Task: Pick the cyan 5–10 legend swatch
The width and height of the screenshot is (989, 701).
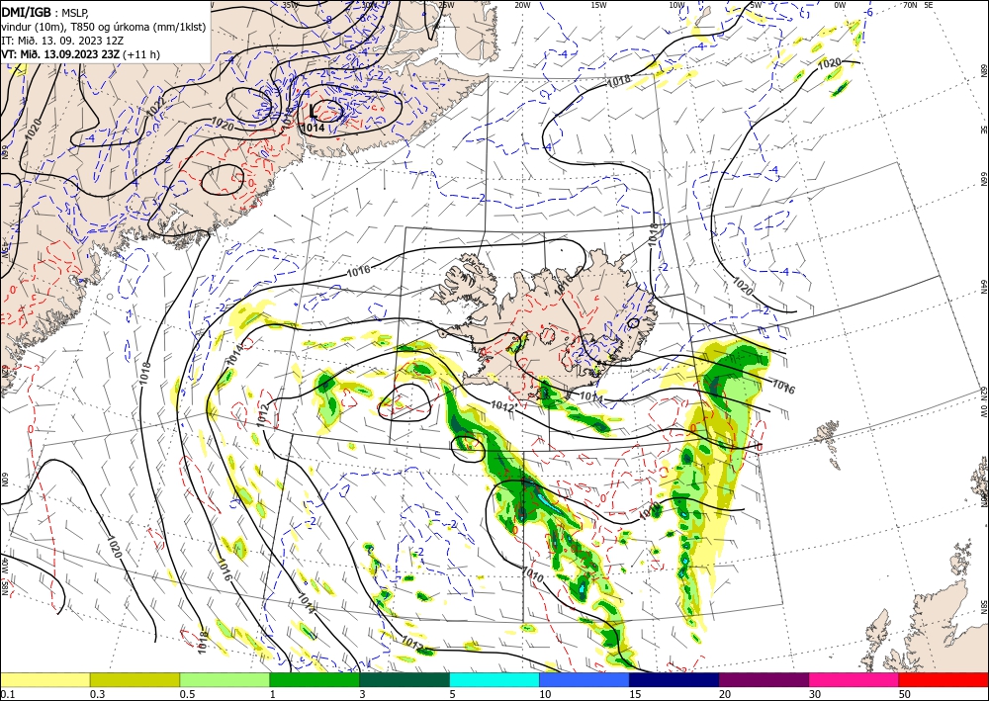Action: [x=494, y=679]
